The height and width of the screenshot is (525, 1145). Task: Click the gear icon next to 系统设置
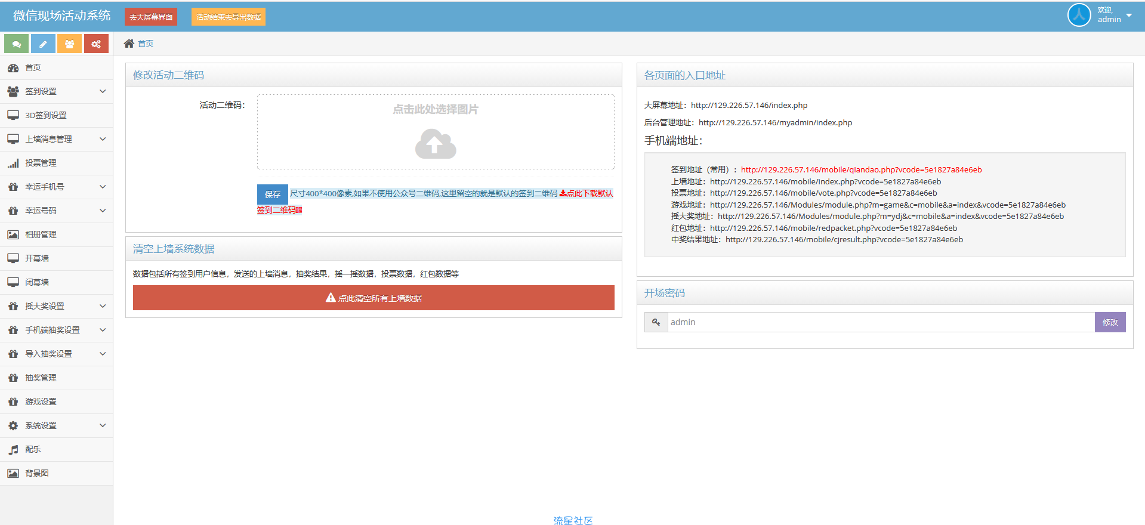tap(13, 425)
